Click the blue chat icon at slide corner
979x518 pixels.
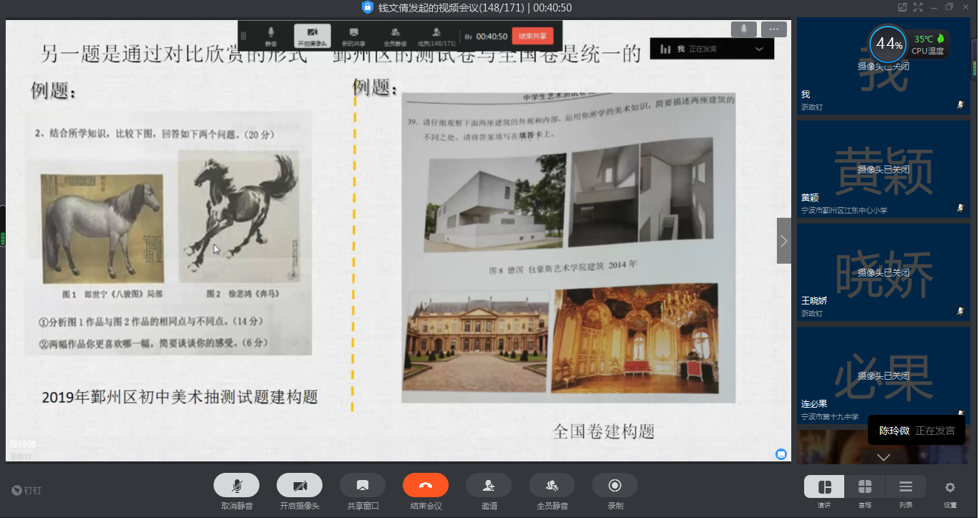781,454
